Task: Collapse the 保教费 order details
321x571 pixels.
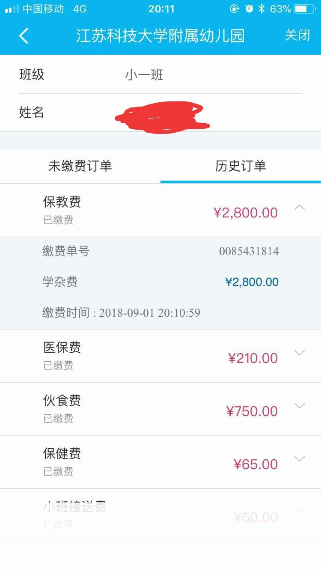Action: pos(300,208)
